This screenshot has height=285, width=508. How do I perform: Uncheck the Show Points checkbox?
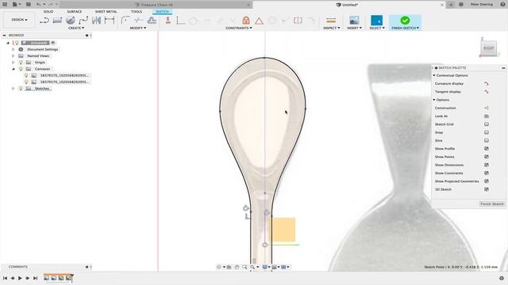(x=487, y=157)
